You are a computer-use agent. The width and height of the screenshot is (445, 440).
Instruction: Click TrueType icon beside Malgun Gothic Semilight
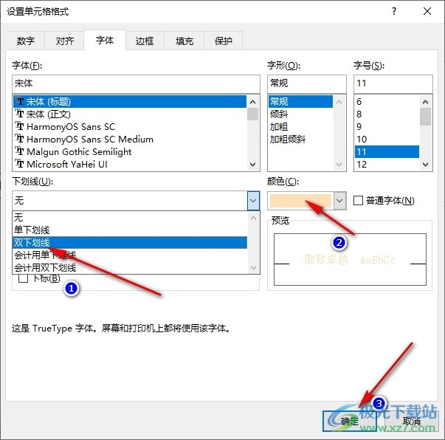point(19,151)
